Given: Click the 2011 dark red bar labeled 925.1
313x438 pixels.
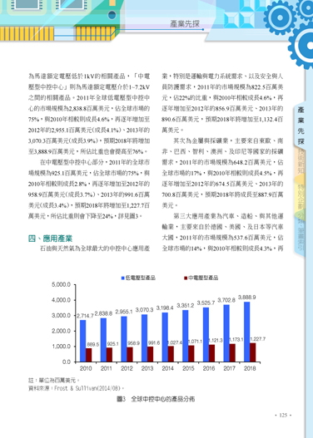Looking at the screenshot, I should [x=109, y=355].
